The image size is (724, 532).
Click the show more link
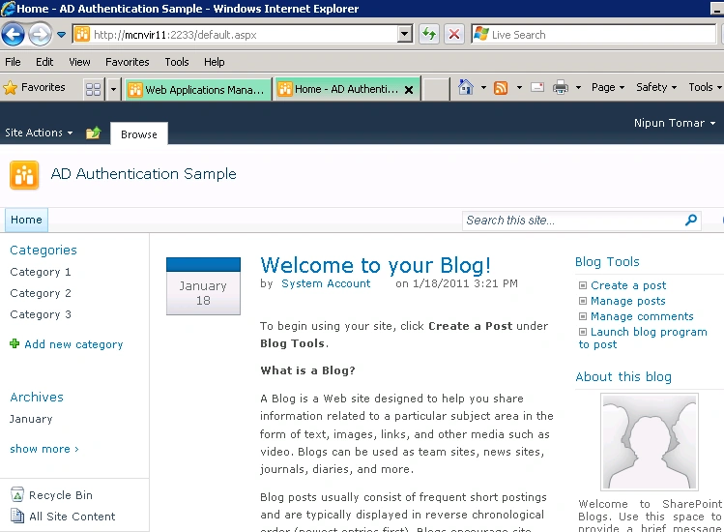(44, 449)
